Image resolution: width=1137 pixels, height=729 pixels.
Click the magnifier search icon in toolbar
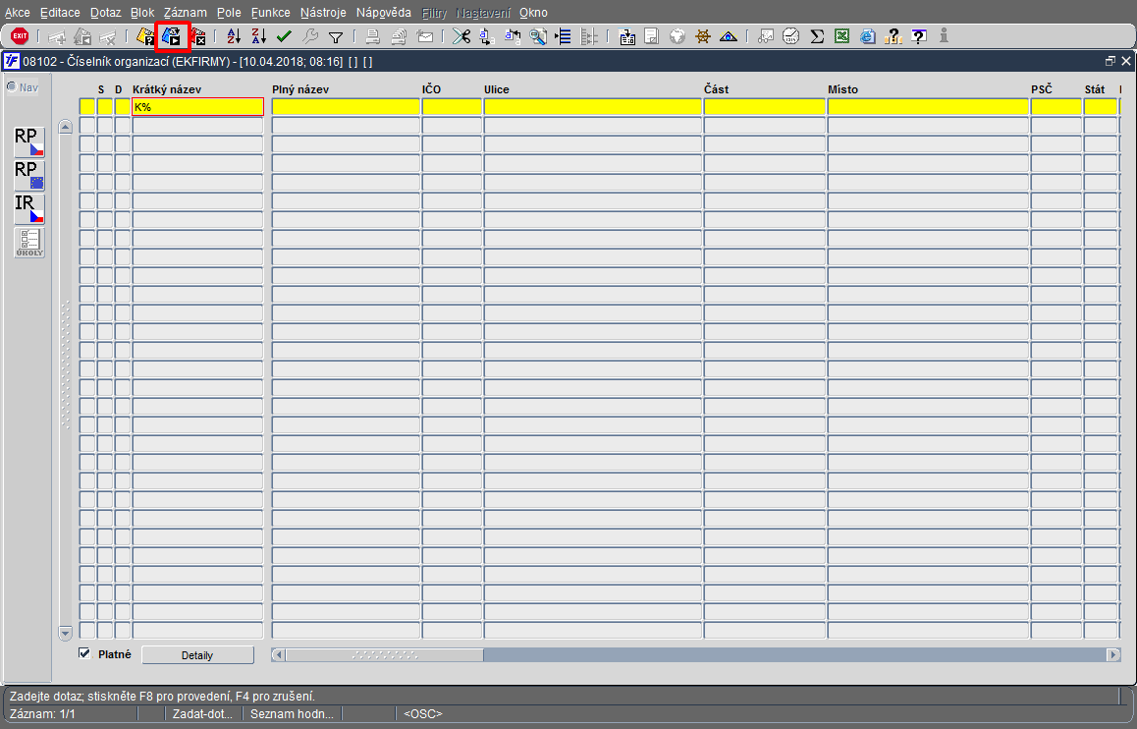point(538,36)
